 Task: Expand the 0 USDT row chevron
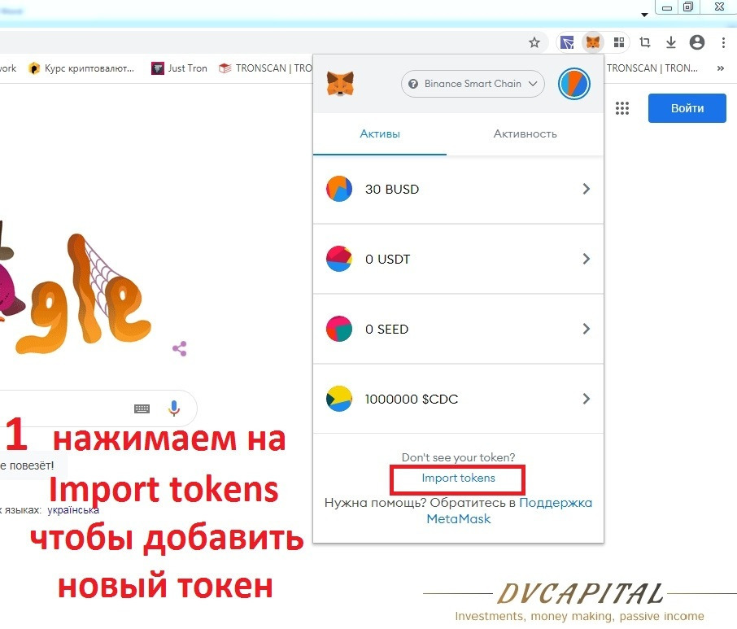coord(587,259)
